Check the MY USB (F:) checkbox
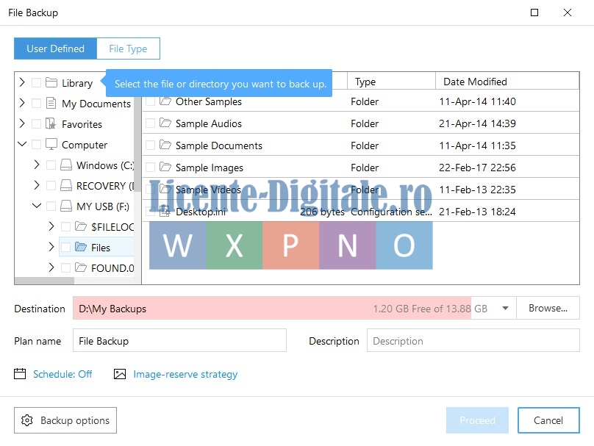This screenshot has height=446, width=594. pos(51,206)
